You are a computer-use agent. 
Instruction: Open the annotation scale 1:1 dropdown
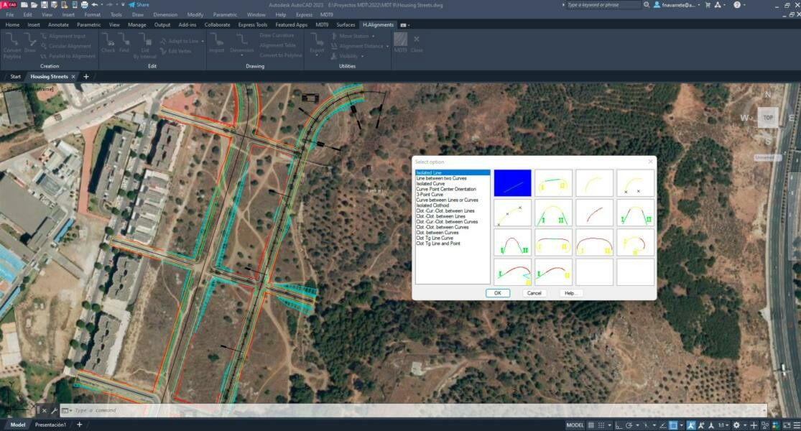point(722,425)
